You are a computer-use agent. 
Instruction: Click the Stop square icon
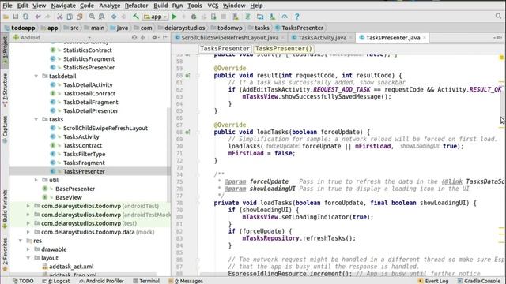click(223, 17)
